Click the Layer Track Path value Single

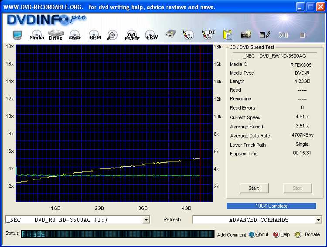302,144
